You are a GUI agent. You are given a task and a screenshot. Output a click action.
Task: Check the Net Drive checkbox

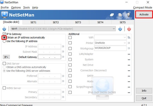pos(70,65)
